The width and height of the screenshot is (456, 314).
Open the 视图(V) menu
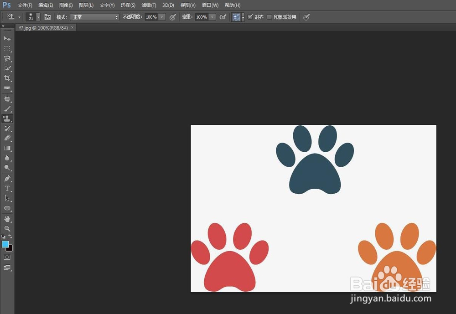[188, 5]
